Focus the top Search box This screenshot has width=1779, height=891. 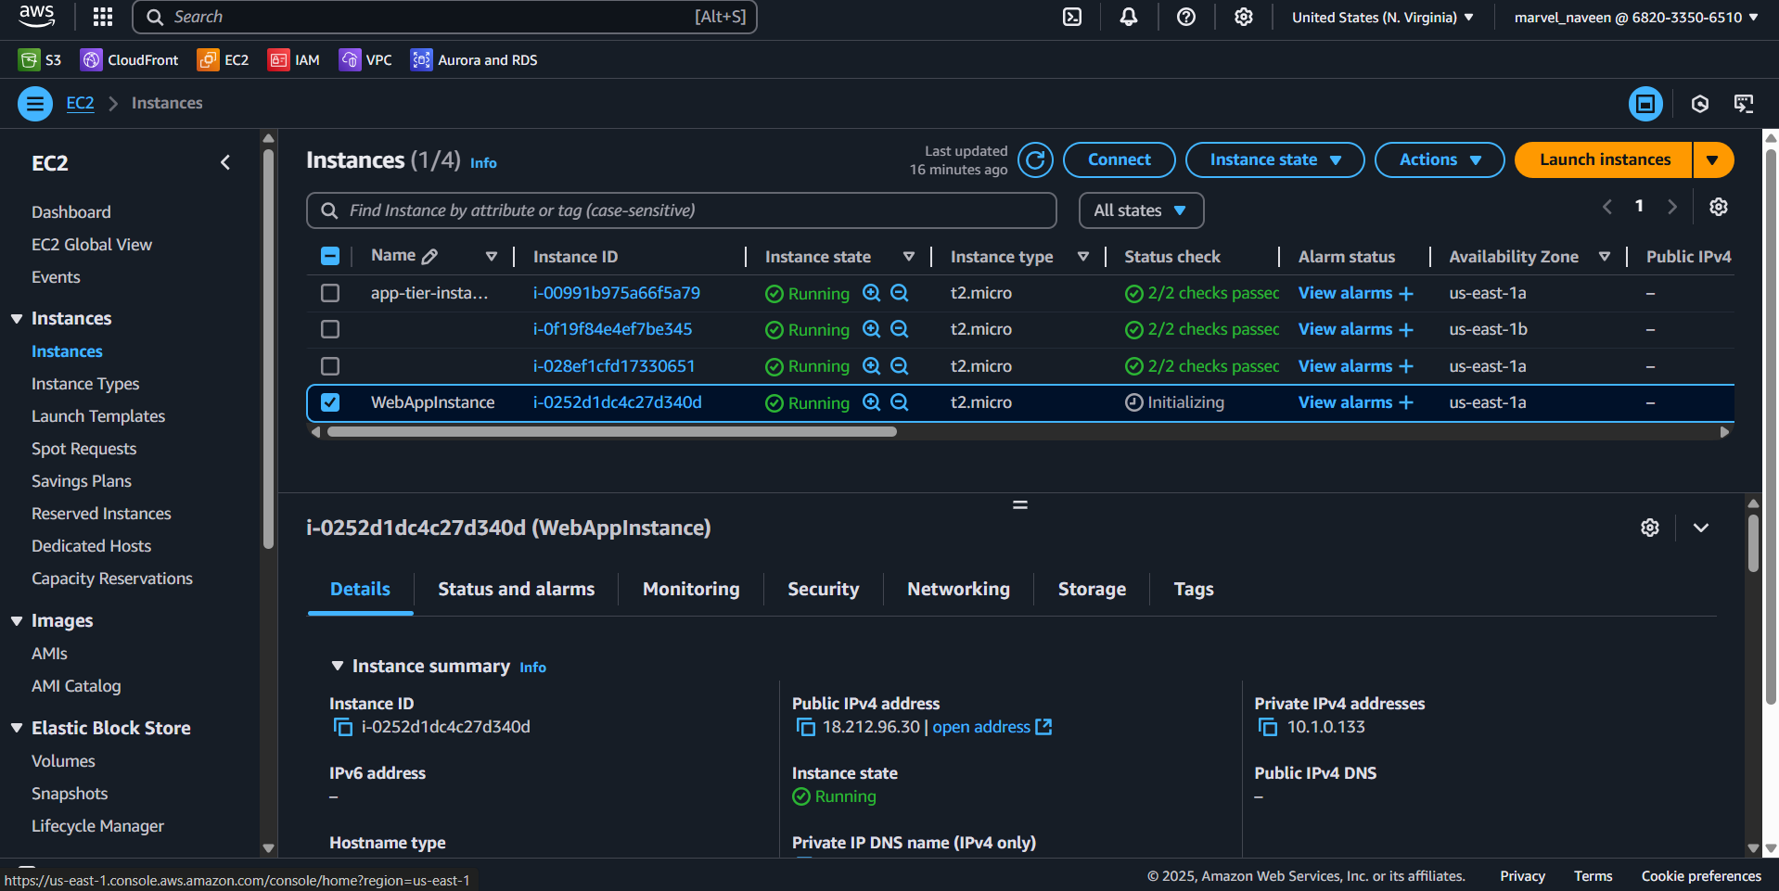pyautogui.click(x=445, y=17)
